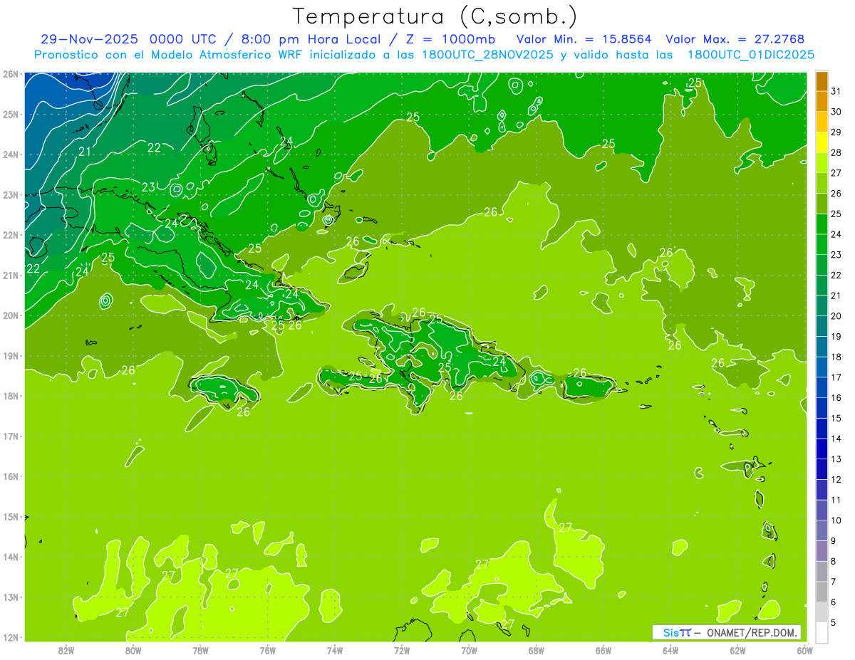Select "Valor Max. = 27.2768" text
The height and width of the screenshot is (660, 855).
tap(735, 39)
